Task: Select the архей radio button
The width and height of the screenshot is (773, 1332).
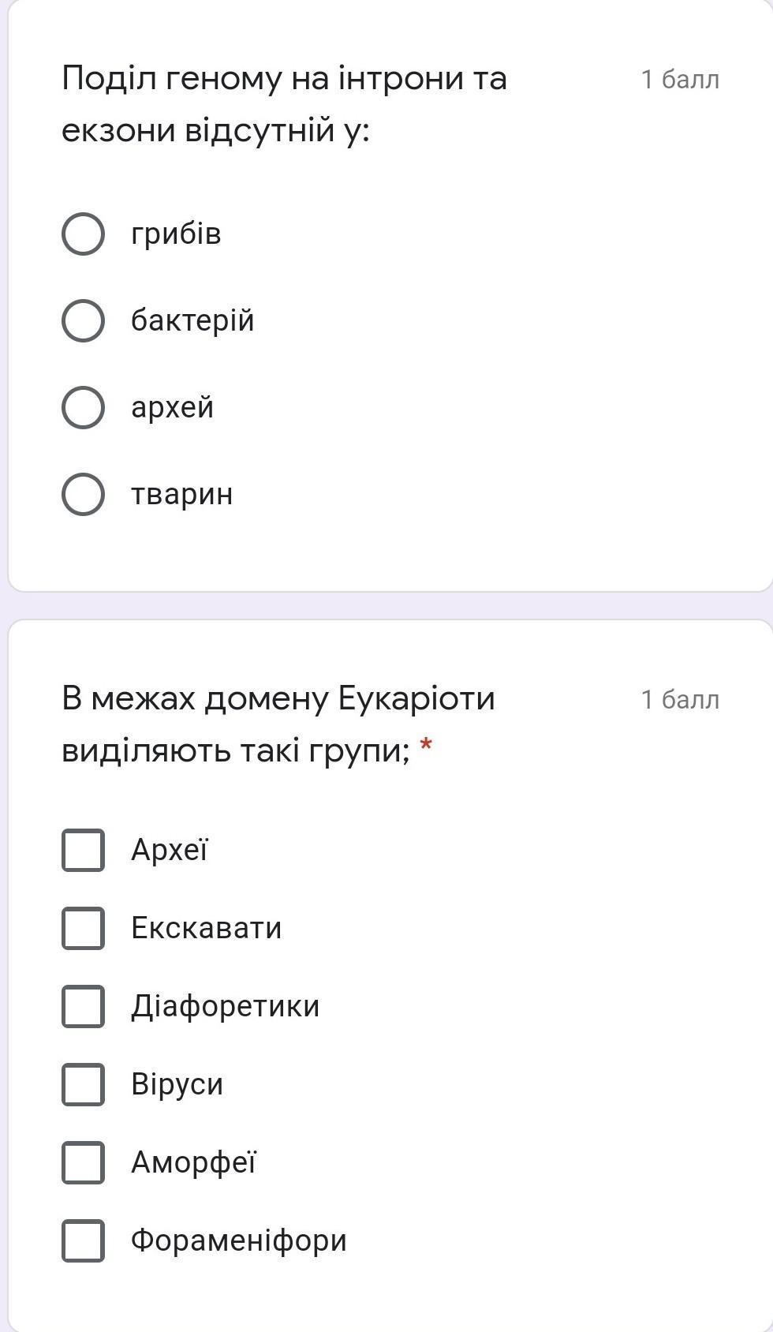Action: tap(83, 408)
